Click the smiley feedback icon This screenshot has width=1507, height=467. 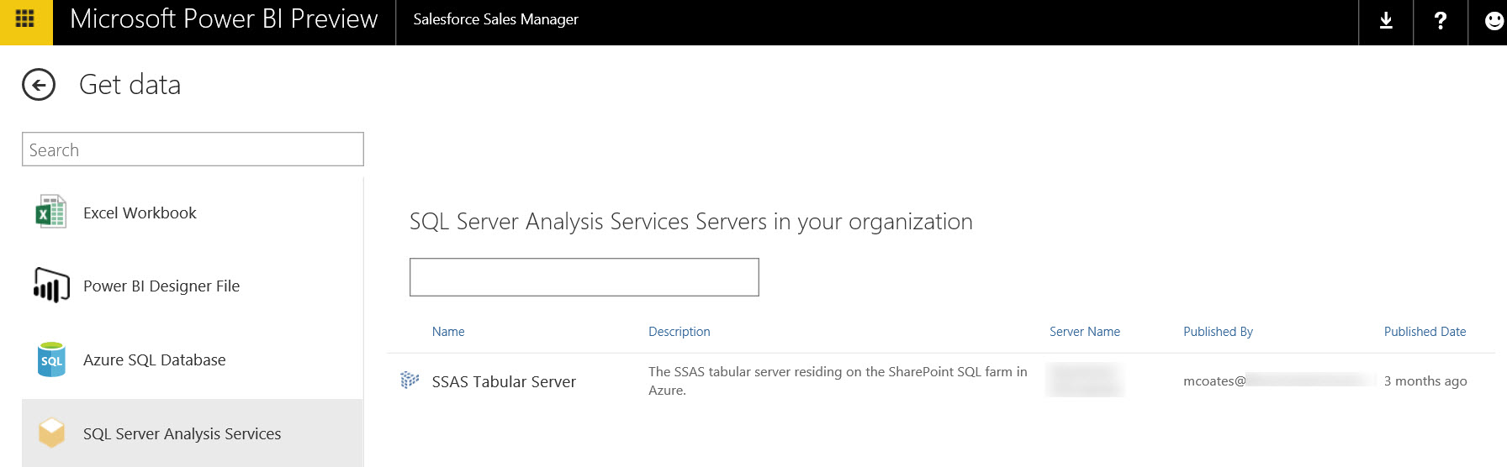tap(1494, 21)
